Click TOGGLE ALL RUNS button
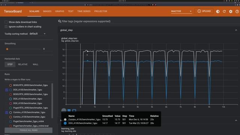The height and width of the screenshot is (135, 240). click(28, 130)
